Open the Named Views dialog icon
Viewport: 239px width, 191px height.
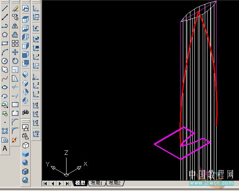pos(25,8)
